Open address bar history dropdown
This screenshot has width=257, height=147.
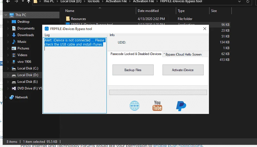[x=239, y=1]
